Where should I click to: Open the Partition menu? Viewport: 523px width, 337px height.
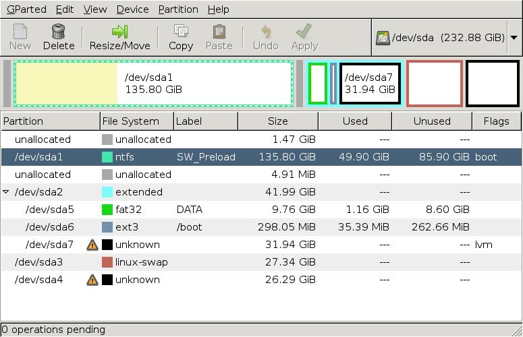point(178,9)
